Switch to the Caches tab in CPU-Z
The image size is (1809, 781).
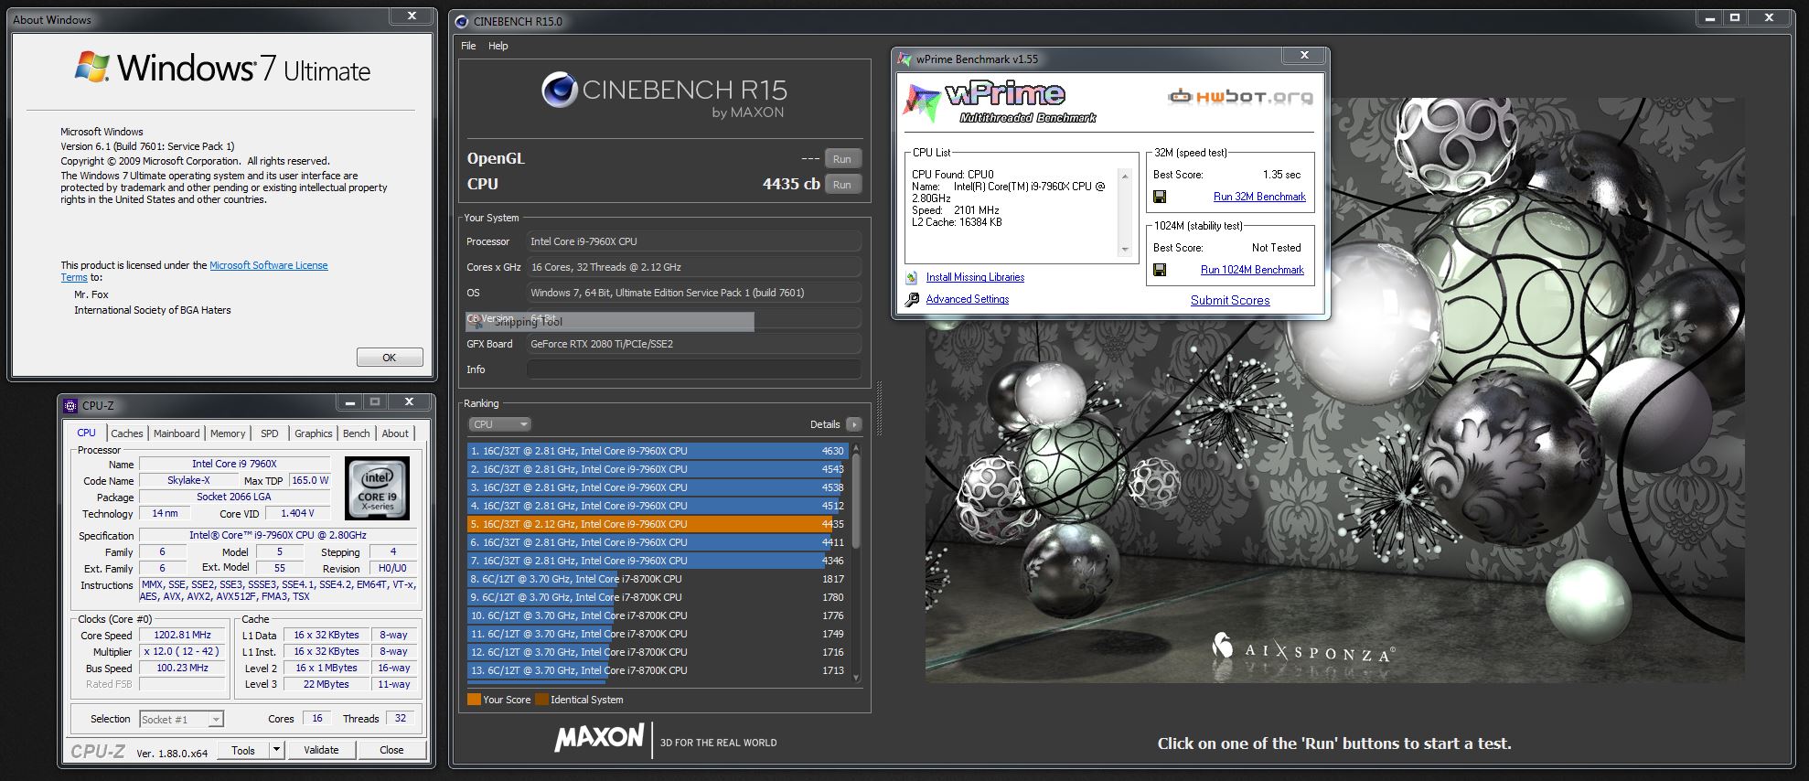click(x=127, y=433)
